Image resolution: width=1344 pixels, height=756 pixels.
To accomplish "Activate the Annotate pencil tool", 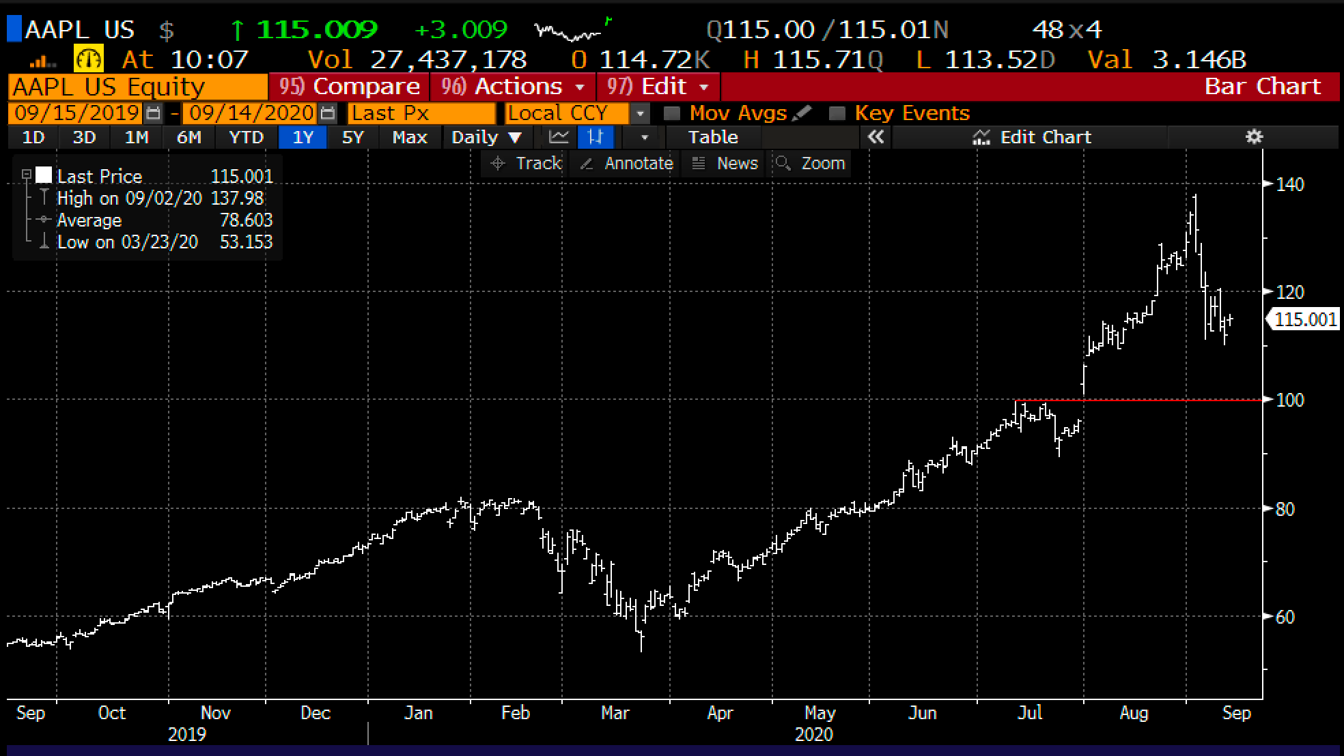I will (626, 164).
